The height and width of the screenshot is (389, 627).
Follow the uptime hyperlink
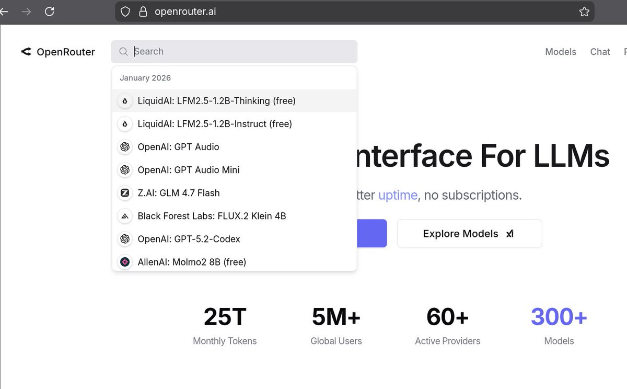[398, 195]
